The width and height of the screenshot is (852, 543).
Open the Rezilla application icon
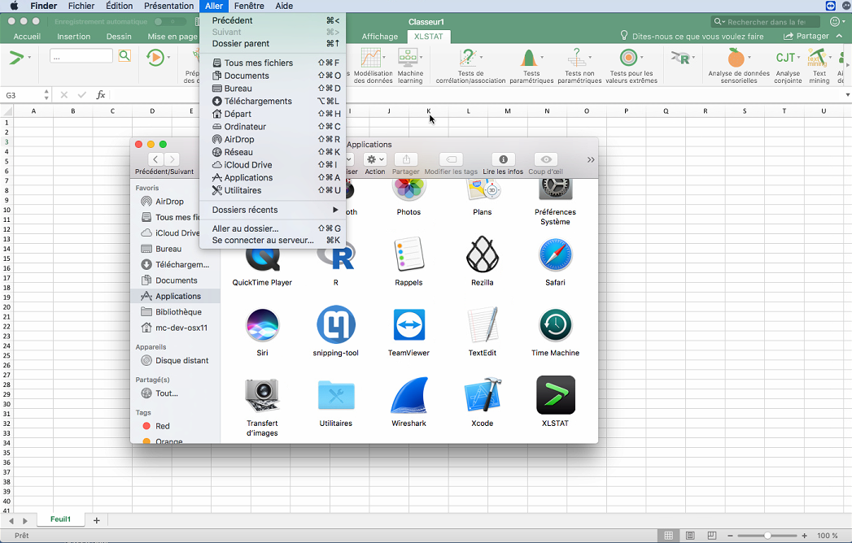[x=482, y=255]
